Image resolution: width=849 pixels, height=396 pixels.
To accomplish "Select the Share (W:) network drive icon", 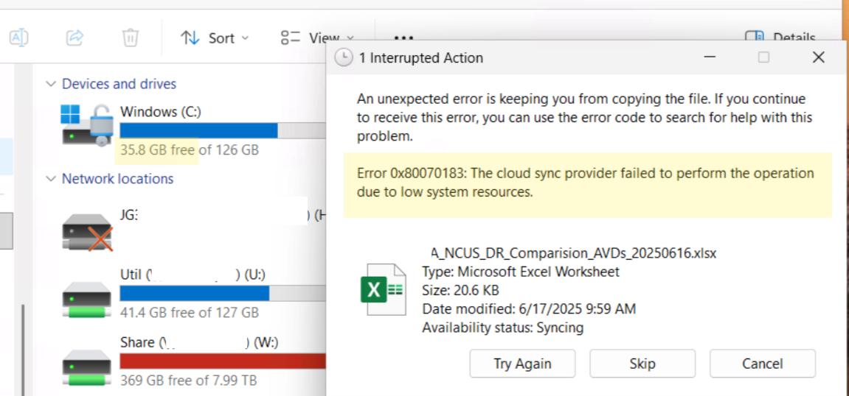I will tap(86, 366).
